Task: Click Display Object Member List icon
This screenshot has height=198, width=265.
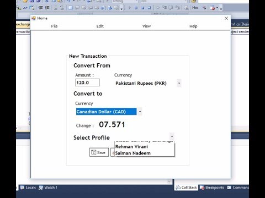Action: (19, 8)
